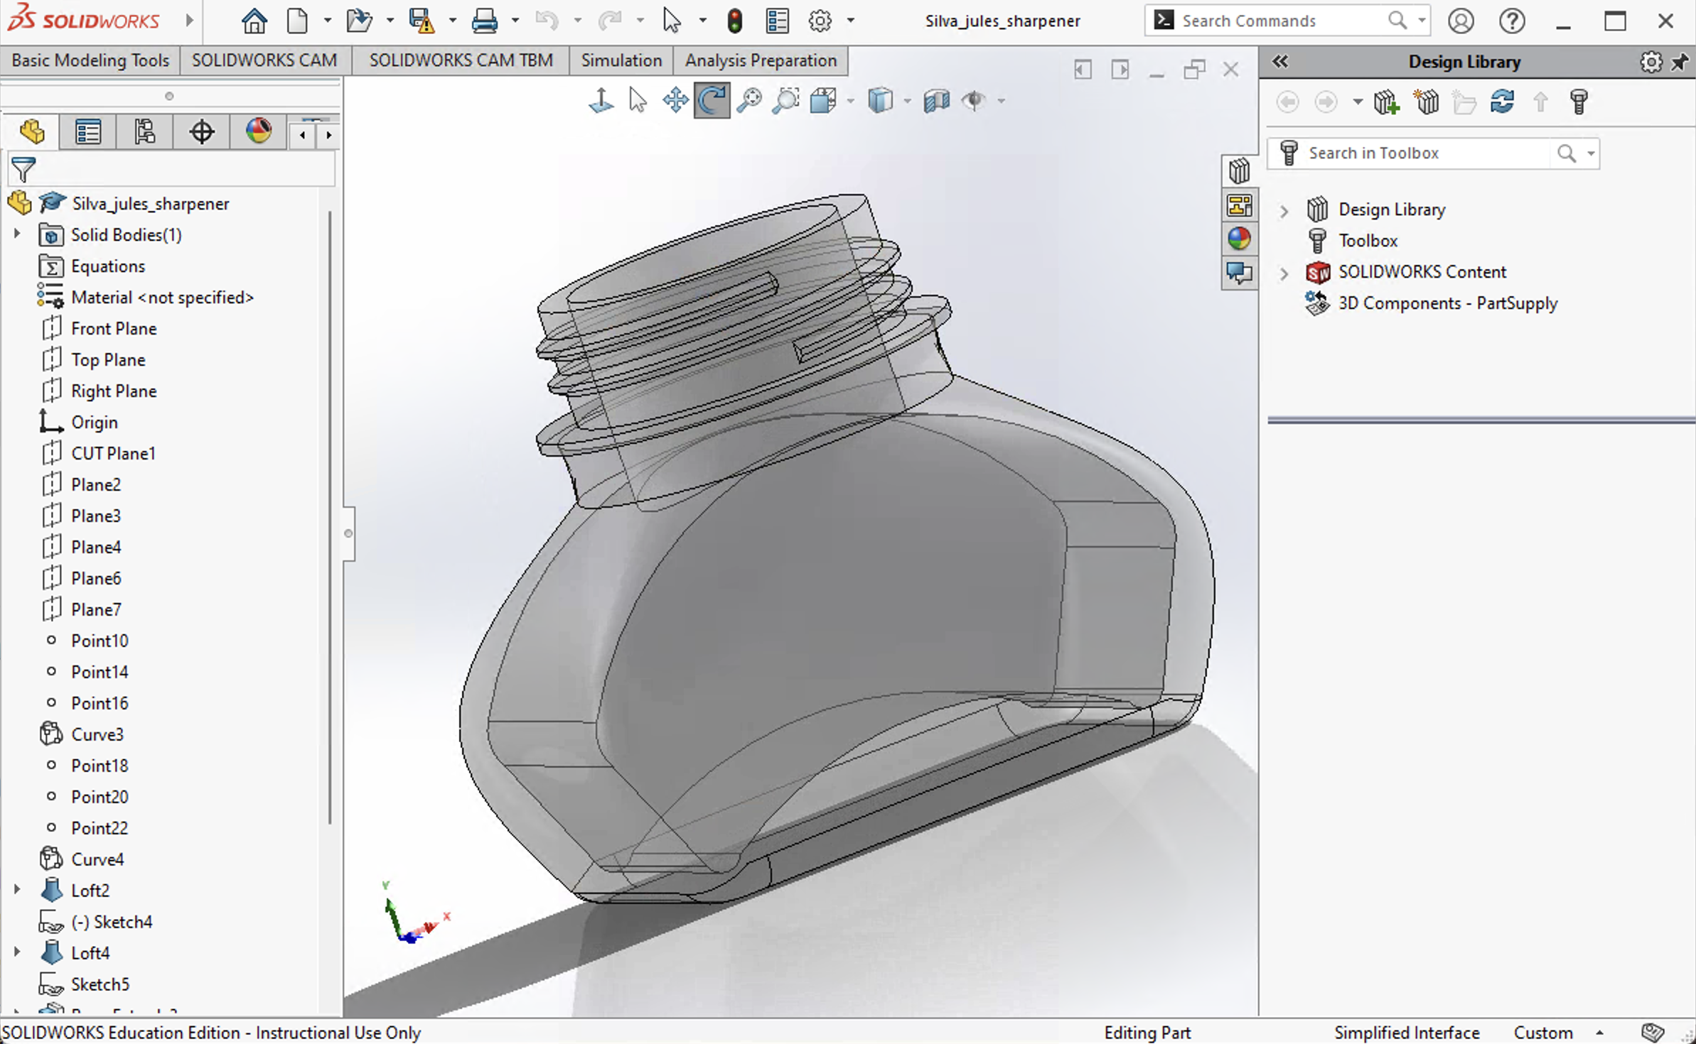1696x1044 pixels.
Task: Expand the Loft2 feature
Action: pos(17,889)
